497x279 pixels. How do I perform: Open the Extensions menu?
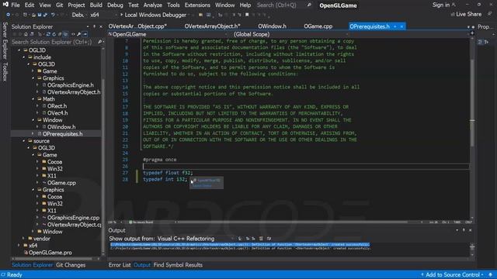pos(197,5)
